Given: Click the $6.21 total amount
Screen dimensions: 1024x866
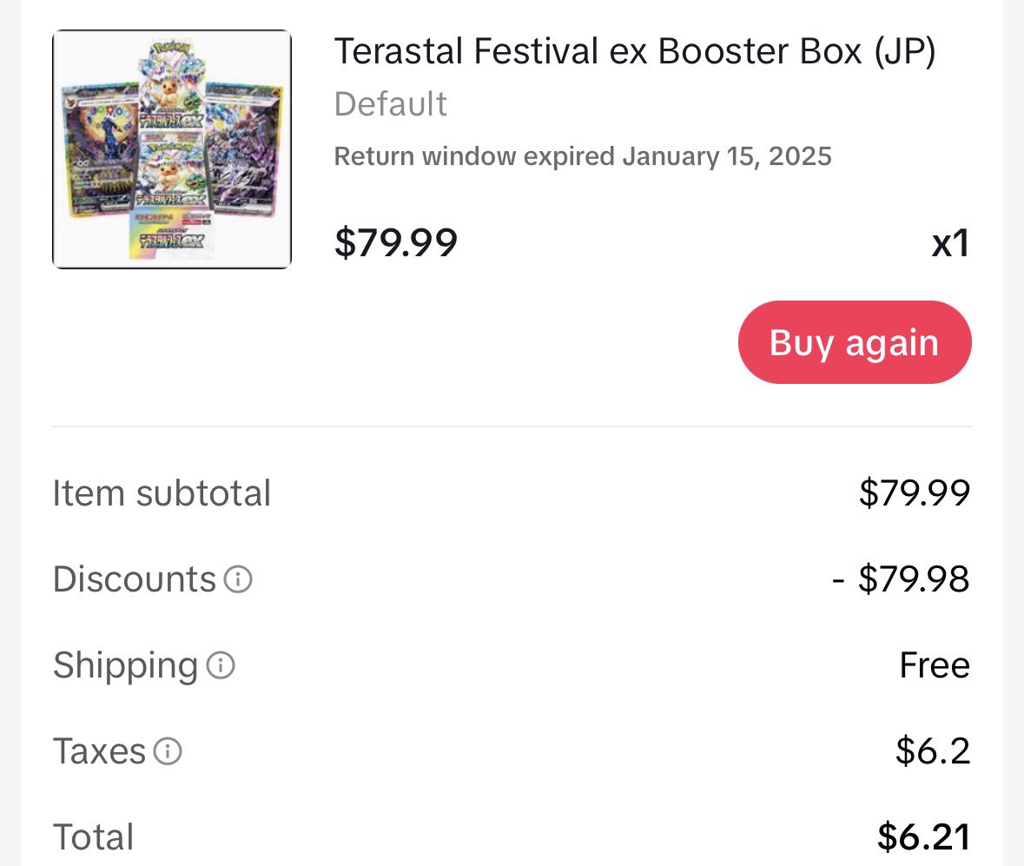Looking at the screenshot, I should tap(923, 837).
